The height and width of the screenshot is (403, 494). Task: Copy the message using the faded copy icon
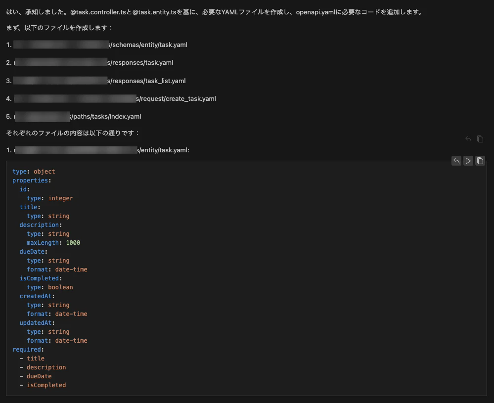pyautogui.click(x=480, y=139)
